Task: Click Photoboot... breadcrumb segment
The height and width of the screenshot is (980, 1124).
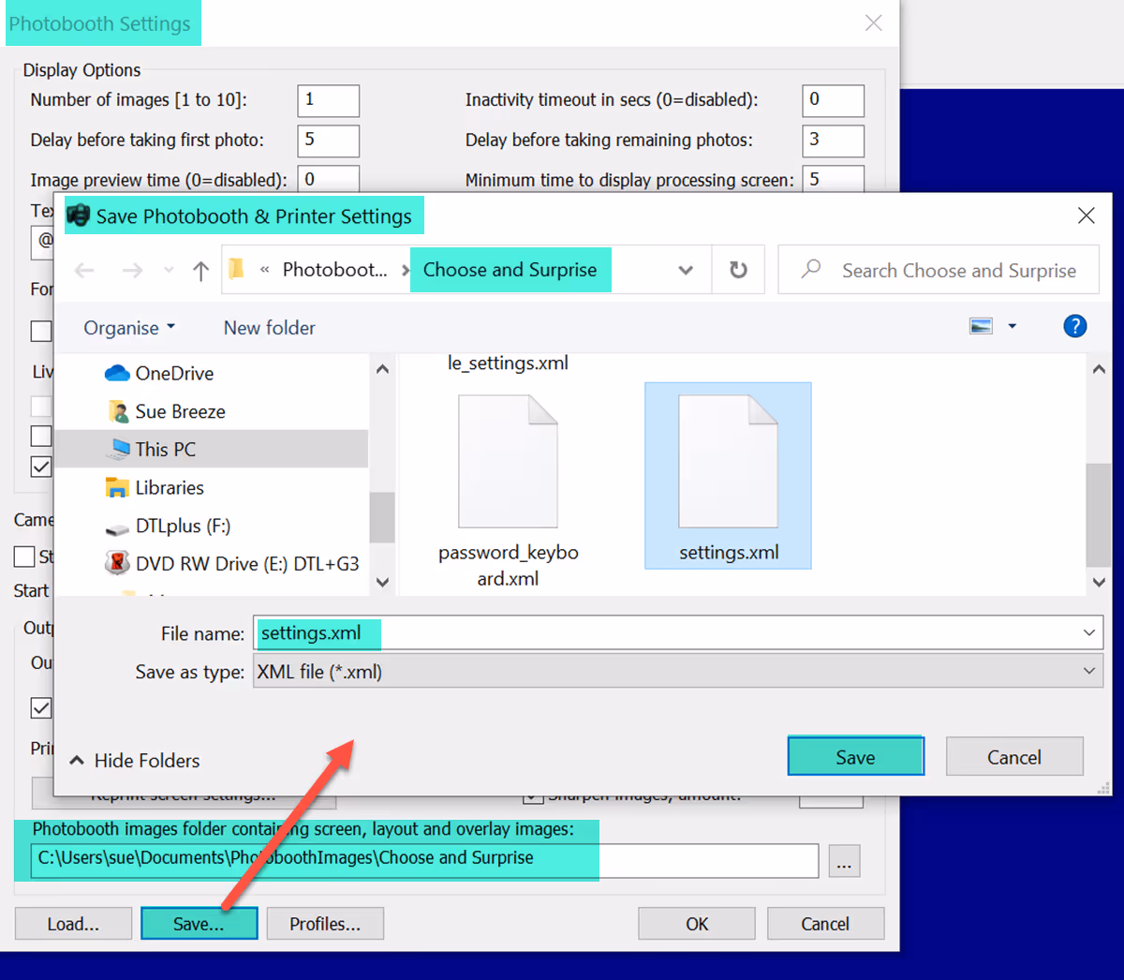Action: [x=334, y=270]
